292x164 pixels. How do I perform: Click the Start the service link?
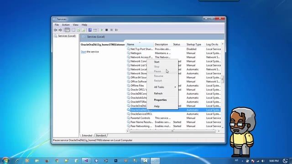(x=83, y=51)
